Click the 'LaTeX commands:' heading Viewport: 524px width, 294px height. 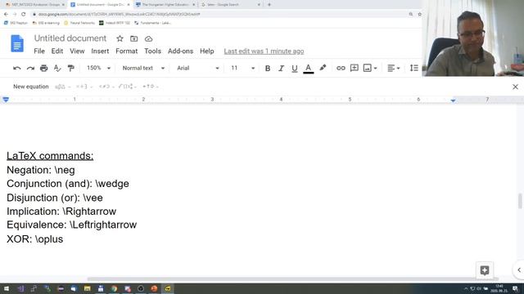coord(50,156)
